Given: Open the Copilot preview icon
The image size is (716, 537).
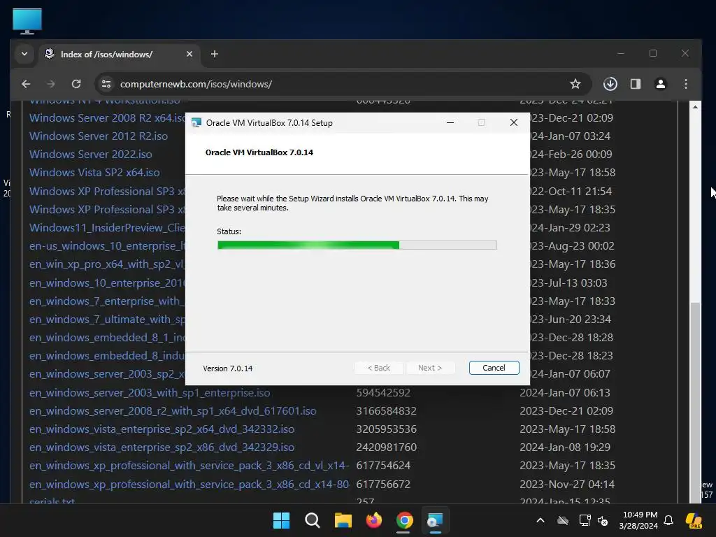Looking at the screenshot, I should [694, 520].
